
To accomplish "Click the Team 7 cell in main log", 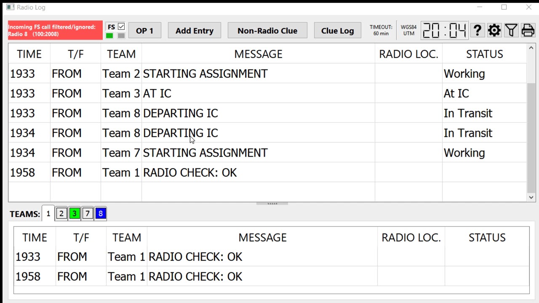I will (121, 153).
